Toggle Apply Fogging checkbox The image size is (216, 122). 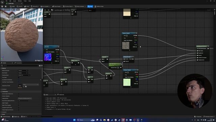click(19, 103)
